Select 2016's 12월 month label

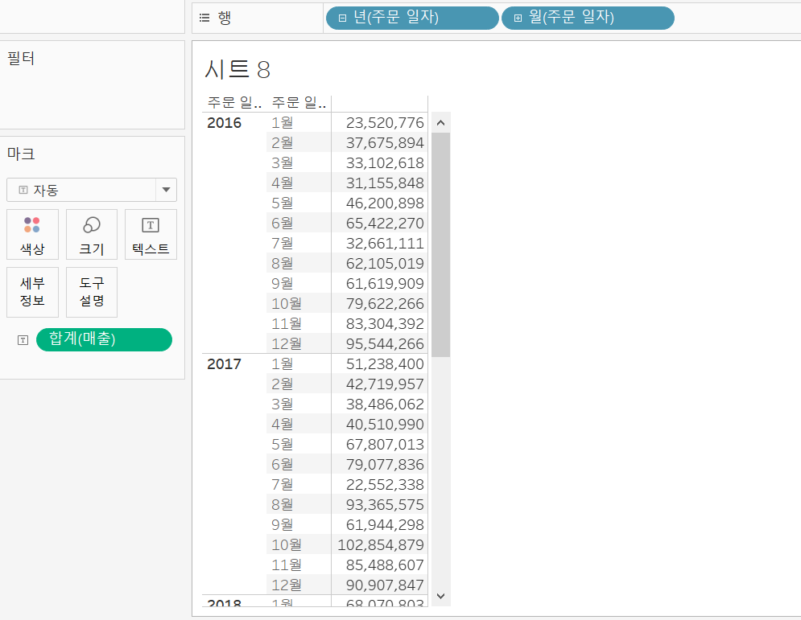pos(287,344)
